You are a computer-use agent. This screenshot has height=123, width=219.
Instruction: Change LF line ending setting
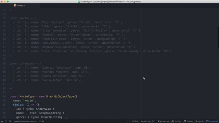128,121
